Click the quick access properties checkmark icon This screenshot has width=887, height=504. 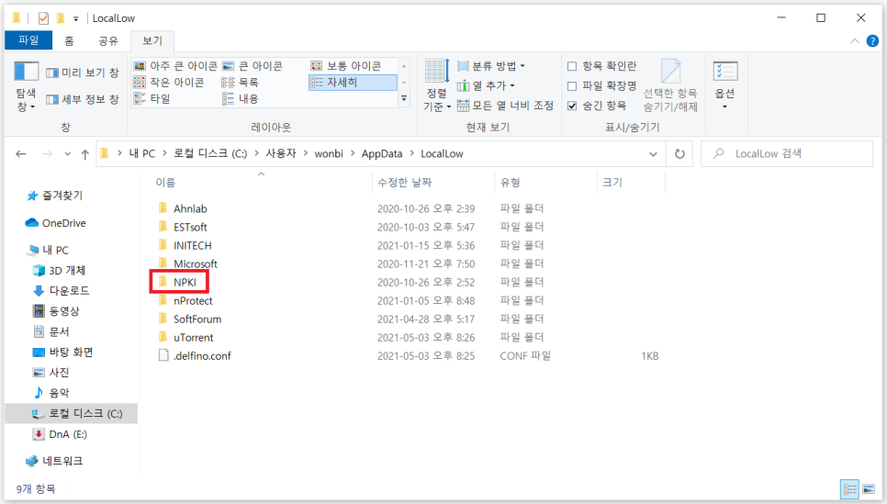43,18
